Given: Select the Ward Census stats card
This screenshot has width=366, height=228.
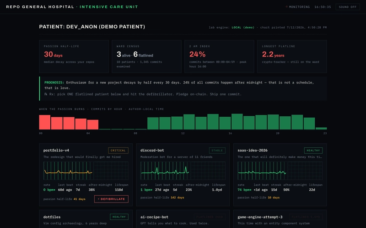Looking at the screenshot, I should [146, 57].
